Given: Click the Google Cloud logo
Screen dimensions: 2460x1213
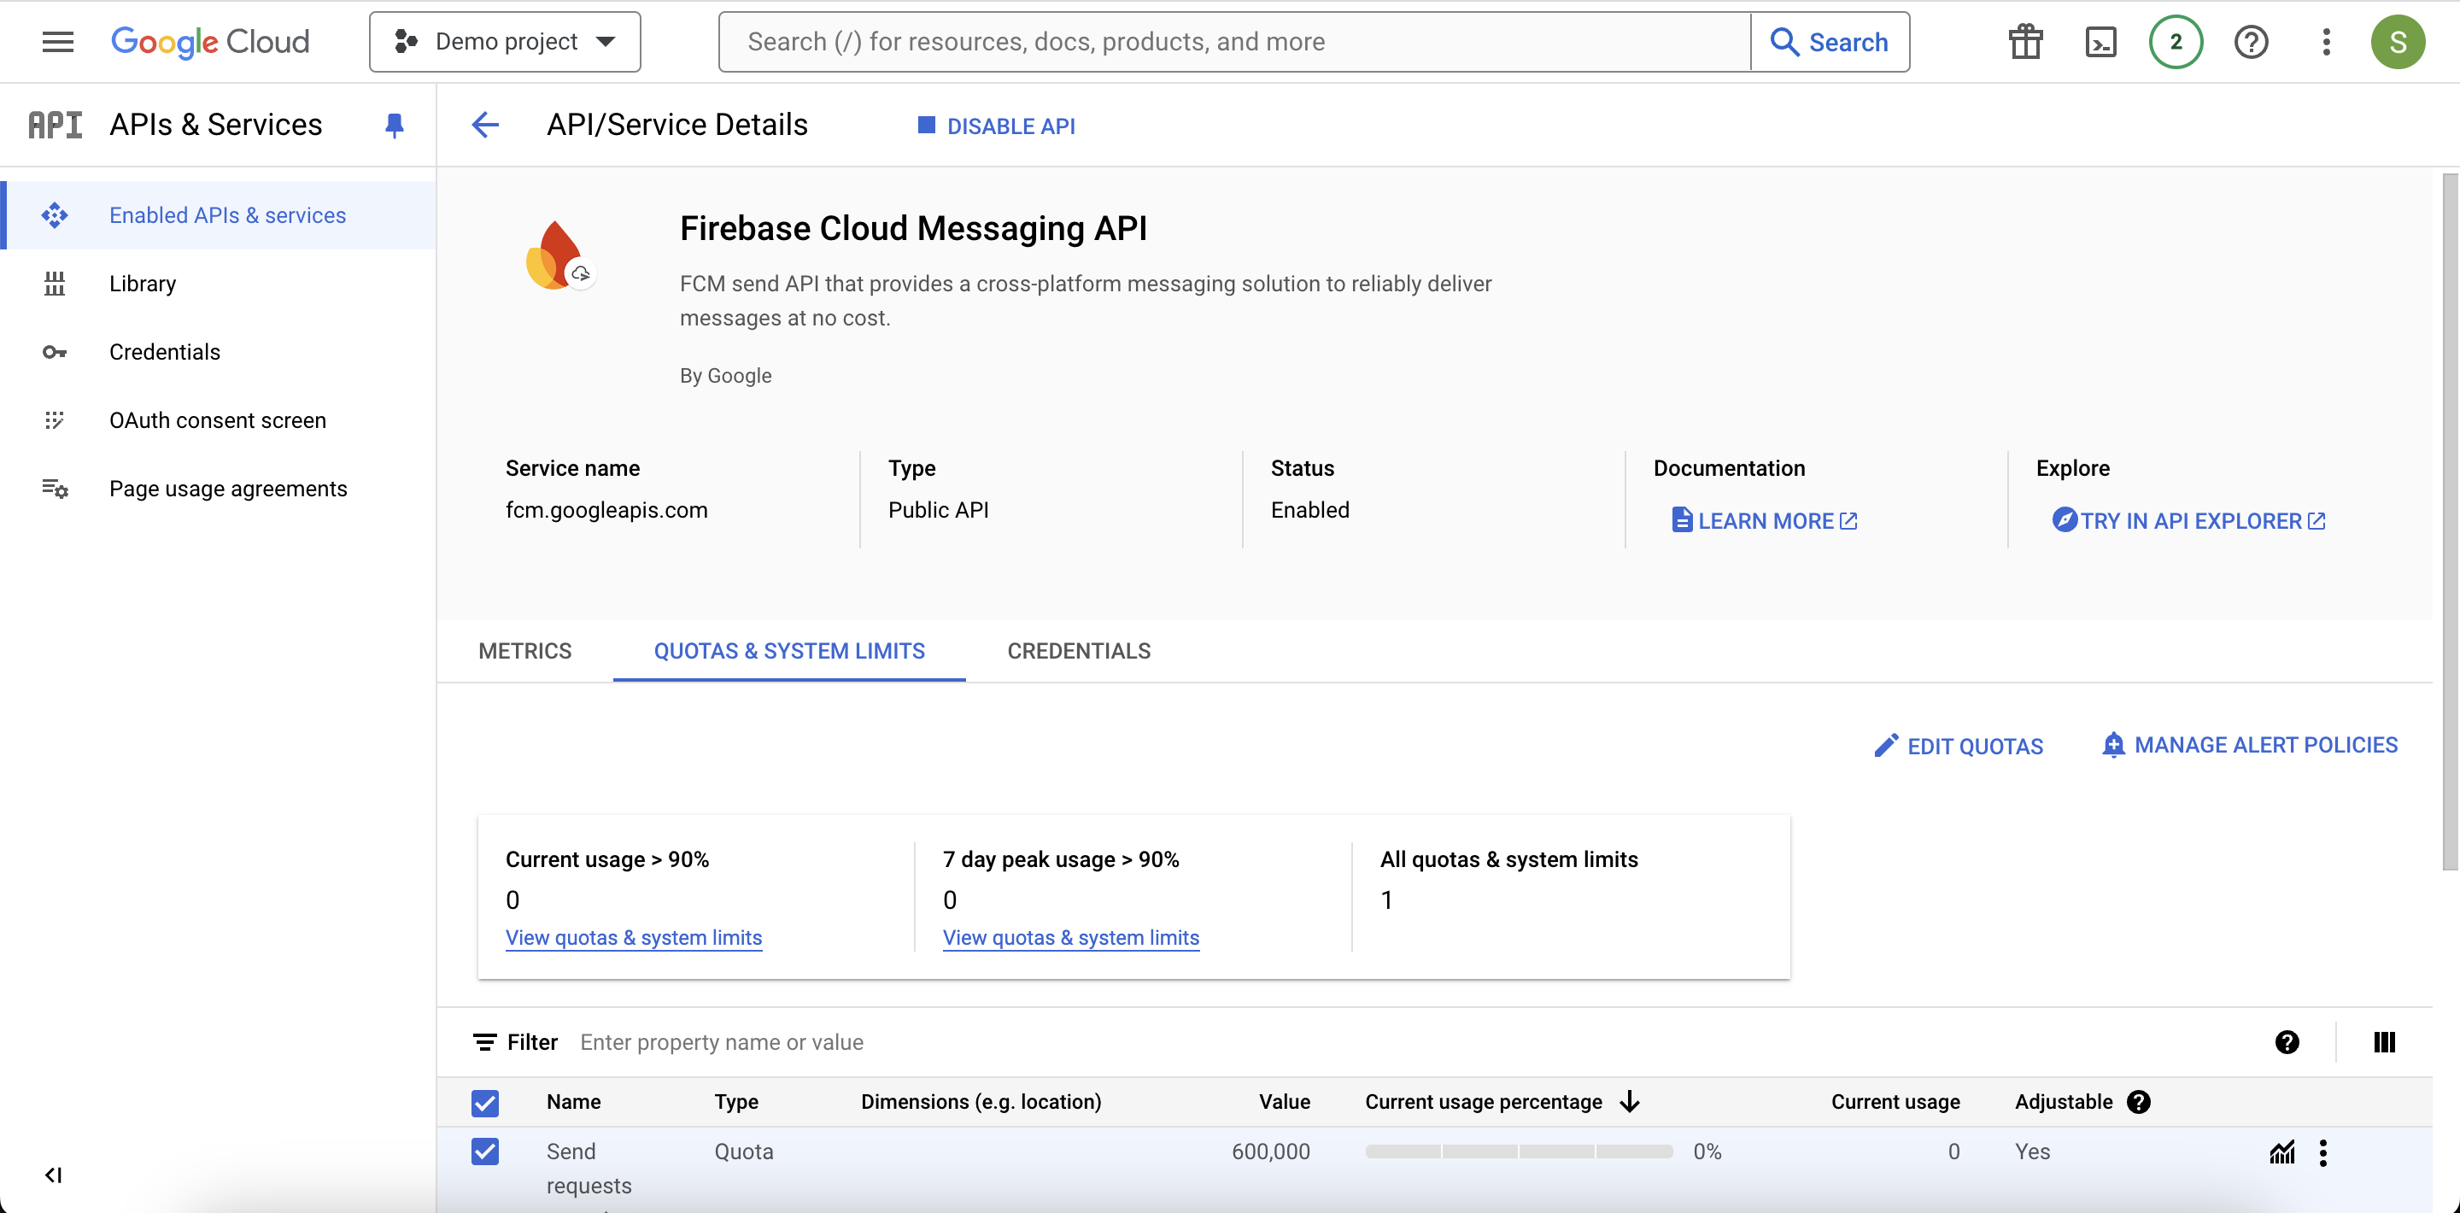Looking at the screenshot, I should point(210,41).
